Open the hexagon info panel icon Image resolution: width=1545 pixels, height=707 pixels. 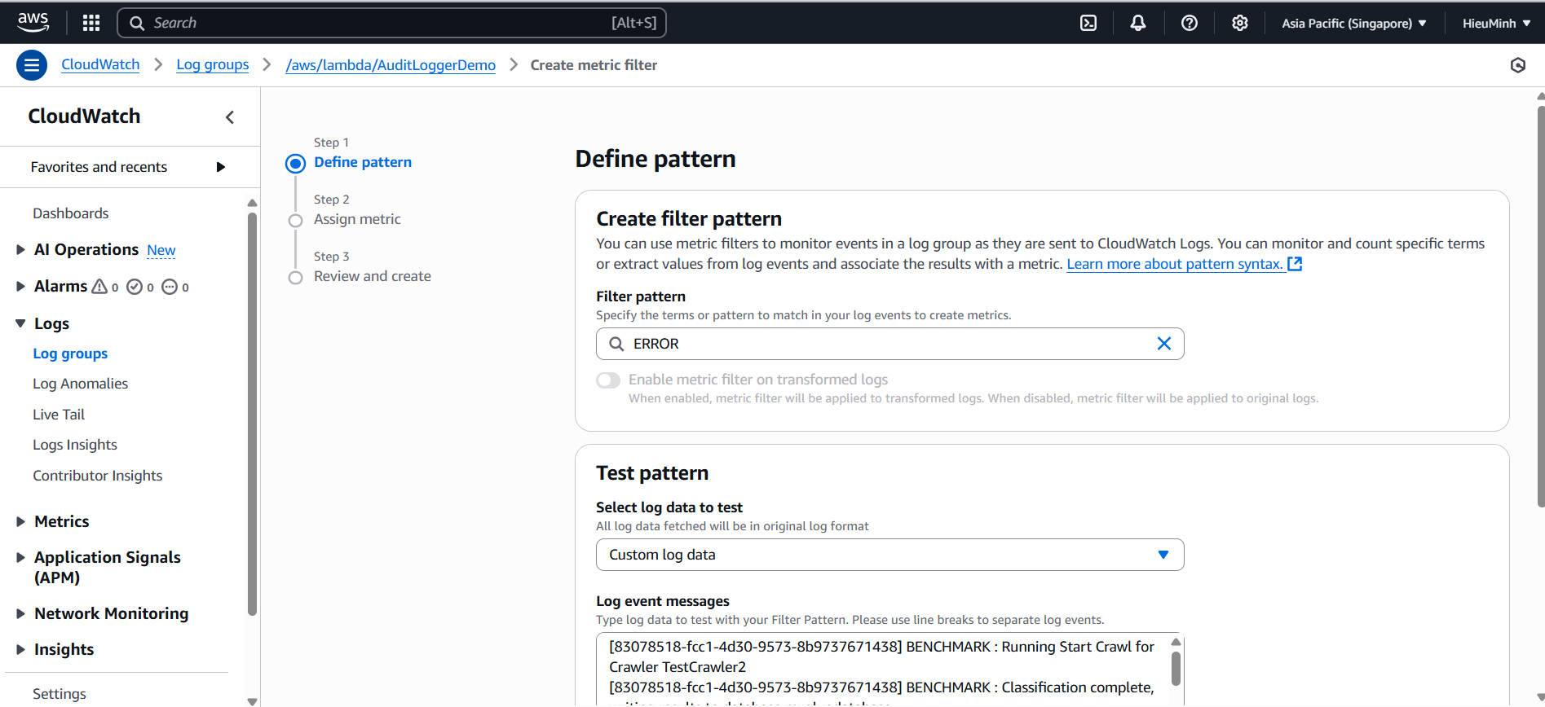click(1518, 65)
